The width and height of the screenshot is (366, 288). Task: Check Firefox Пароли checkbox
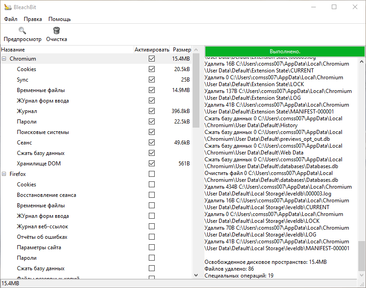[152, 258]
